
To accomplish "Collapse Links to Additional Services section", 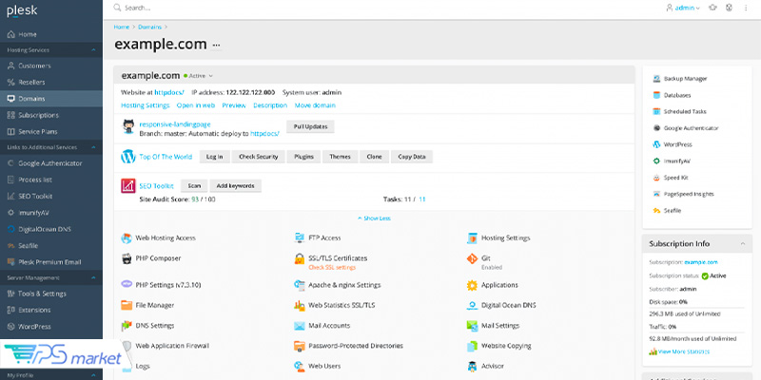I will click(x=93, y=147).
